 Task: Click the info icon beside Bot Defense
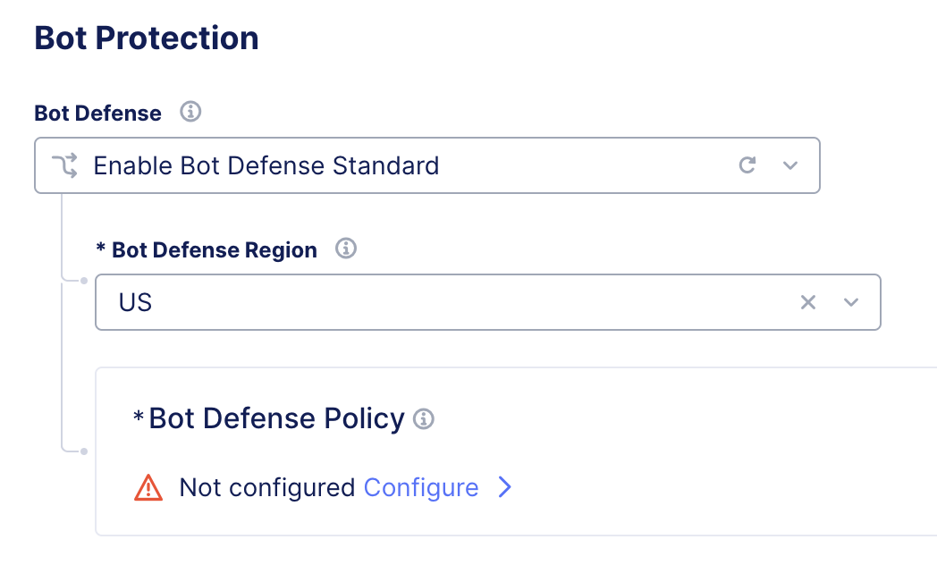pyautogui.click(x=192, y=113)
